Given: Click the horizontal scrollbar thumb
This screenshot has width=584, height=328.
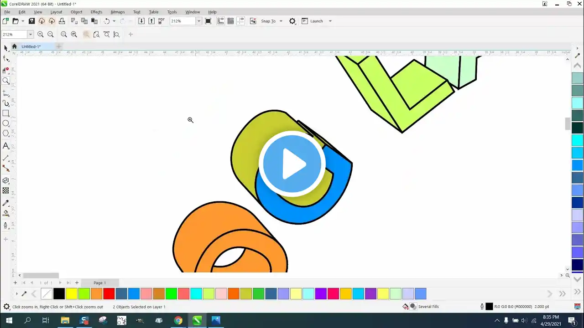Looking at the screenshot, I should tap(41, 275).
